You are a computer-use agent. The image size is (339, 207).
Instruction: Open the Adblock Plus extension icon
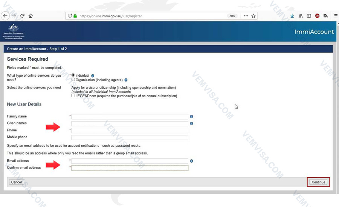[x=317, y=16]
